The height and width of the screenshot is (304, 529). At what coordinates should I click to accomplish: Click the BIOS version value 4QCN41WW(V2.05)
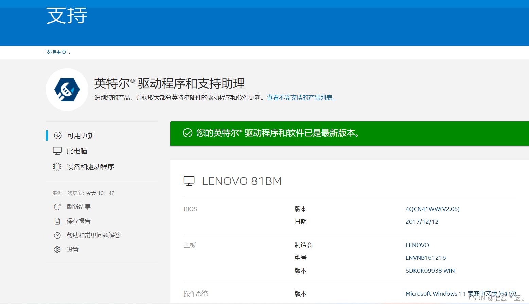point(433,209)
